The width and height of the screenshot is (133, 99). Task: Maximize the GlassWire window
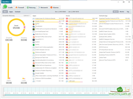pyautogui.click(x=124, y=2)
